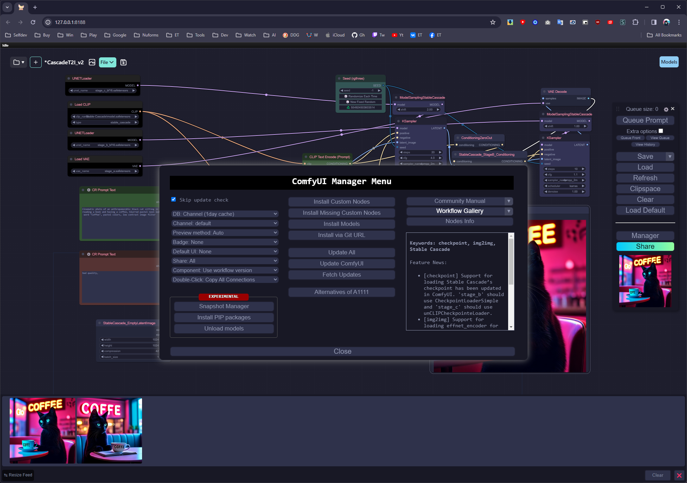This screenshot has width=687, height=483.
Task: Click collapse dot on Load VAE node
Action: click(71, 159)
